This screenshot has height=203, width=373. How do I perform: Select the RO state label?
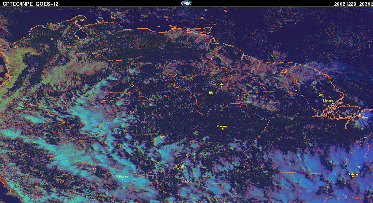click(x=187, y=181)
